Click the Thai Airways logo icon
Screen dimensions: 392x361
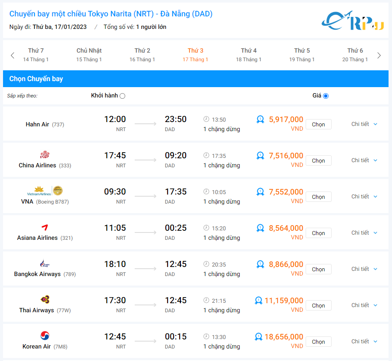(45, 299)
